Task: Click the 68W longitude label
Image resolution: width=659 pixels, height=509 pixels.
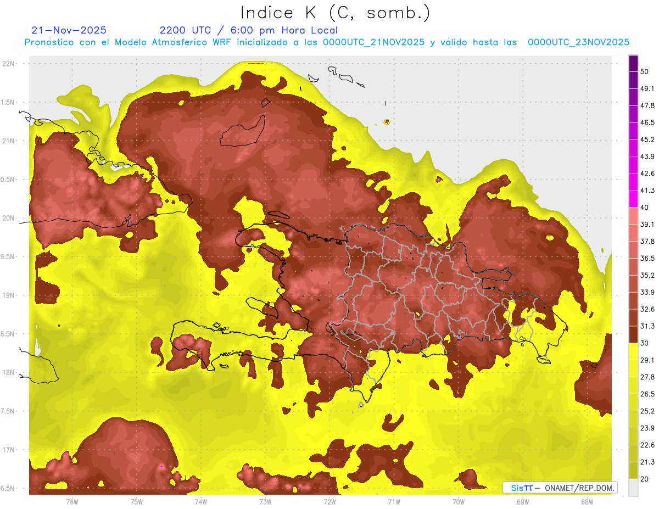Action: click(587, 502)
